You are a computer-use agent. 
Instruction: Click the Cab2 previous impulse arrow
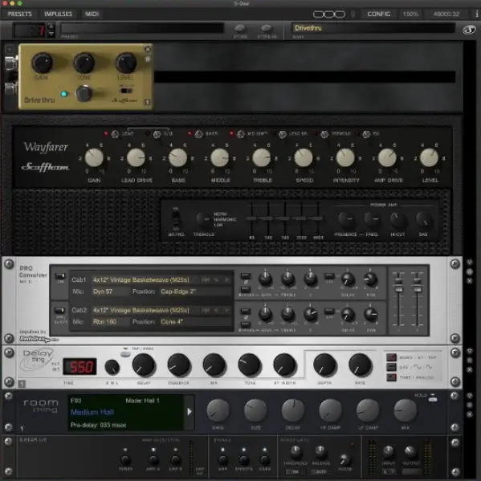pyautogui.click(x=216, y=310)
